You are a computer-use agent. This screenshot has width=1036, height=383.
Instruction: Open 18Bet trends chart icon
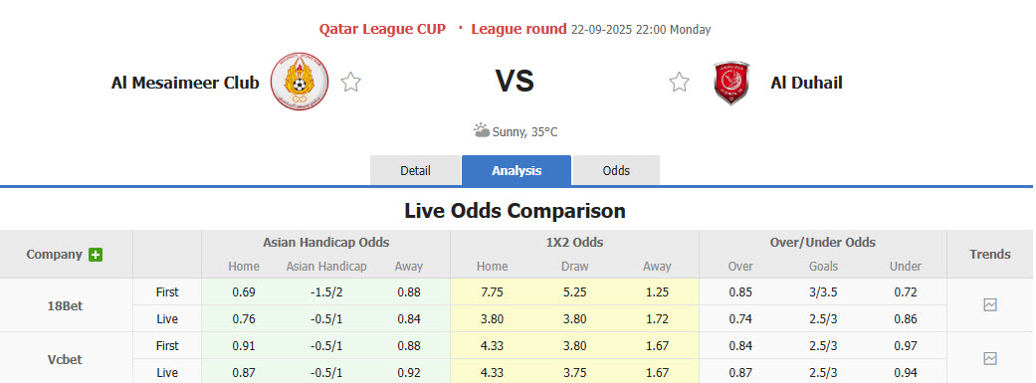coord(990,305)
